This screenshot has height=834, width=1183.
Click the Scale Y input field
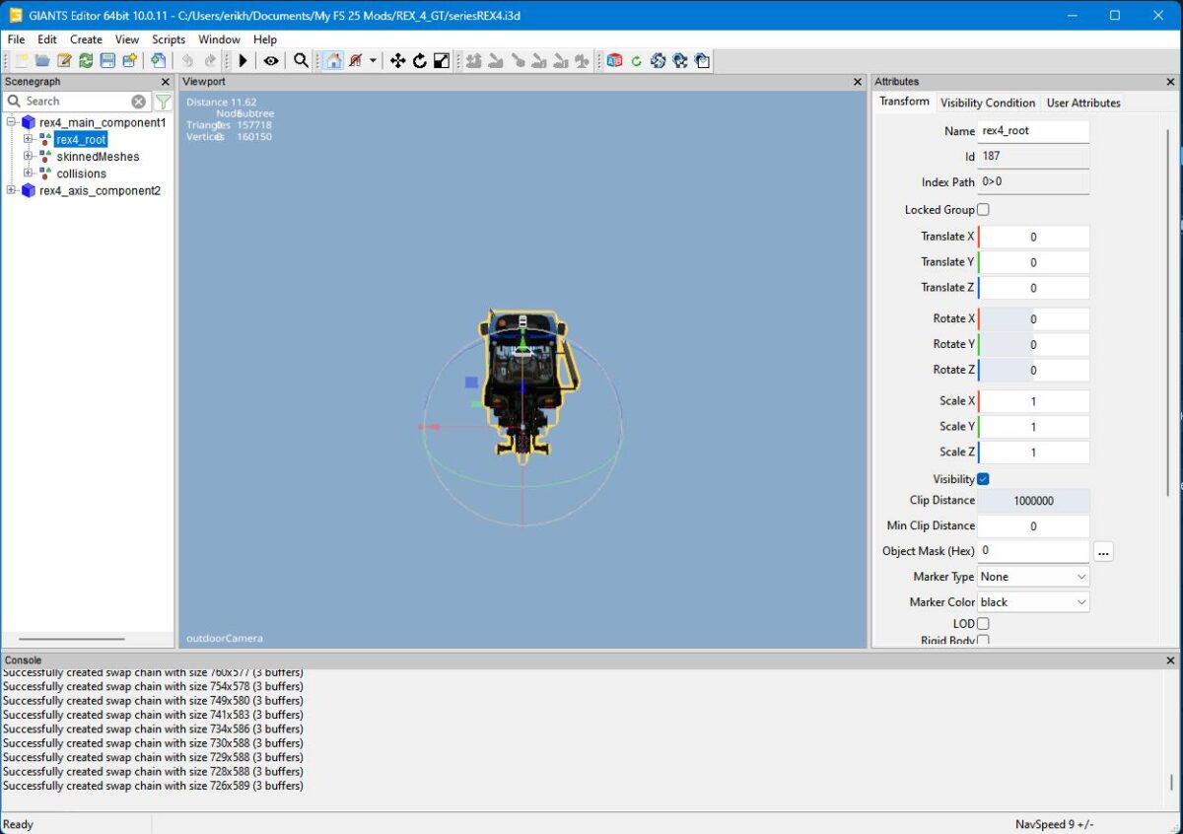click(x=1033, y=427)
